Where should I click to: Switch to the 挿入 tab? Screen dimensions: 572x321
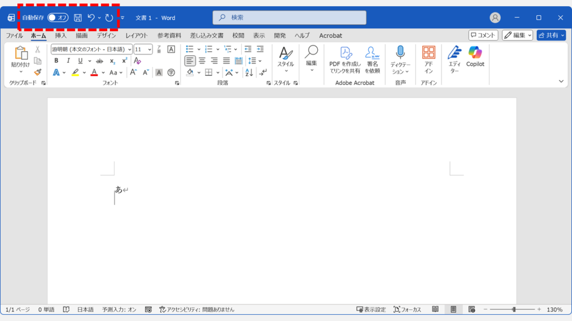60,36
